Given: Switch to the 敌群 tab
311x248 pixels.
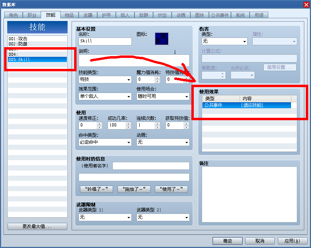Looking at the screenshot, I should click(x=143, y=15).
